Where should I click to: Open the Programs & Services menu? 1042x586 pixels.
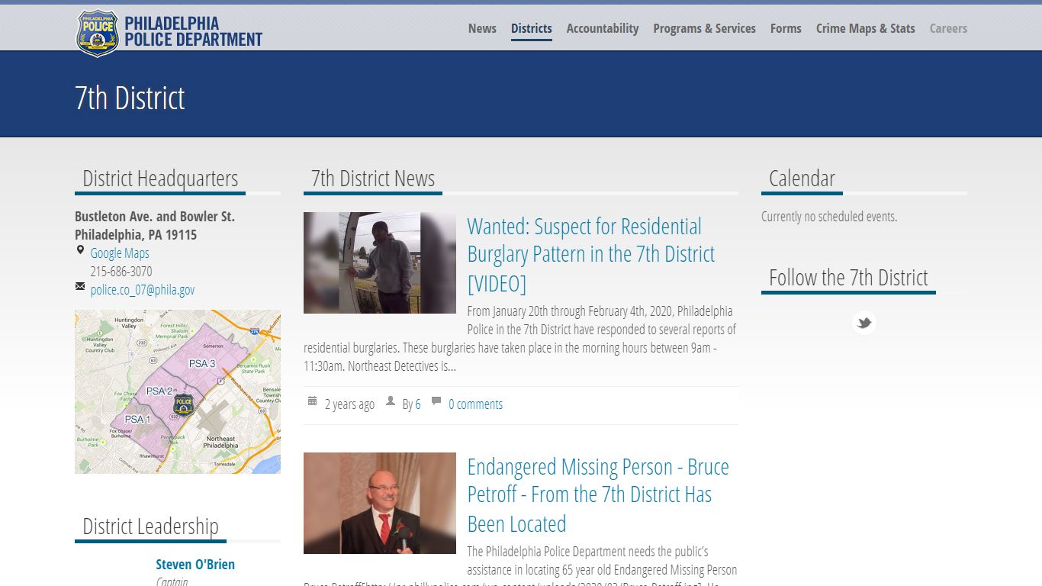pyautogui.click(x=704, y=28)
